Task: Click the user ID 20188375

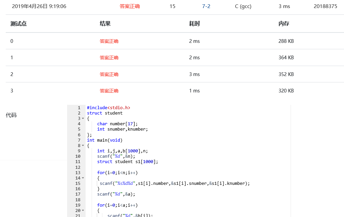Action: pos(325,6)
